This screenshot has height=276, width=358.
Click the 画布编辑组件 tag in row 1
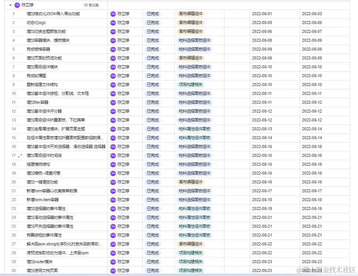click(191, 14)
